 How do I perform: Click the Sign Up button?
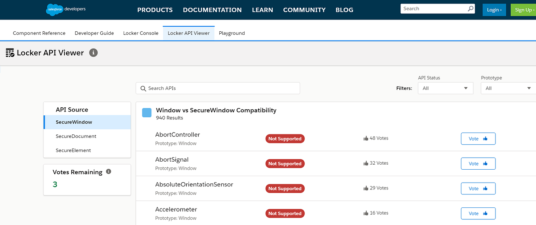(523, 10)
